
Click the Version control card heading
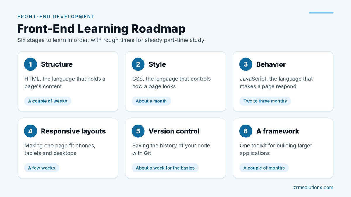[x=174, y=131]
